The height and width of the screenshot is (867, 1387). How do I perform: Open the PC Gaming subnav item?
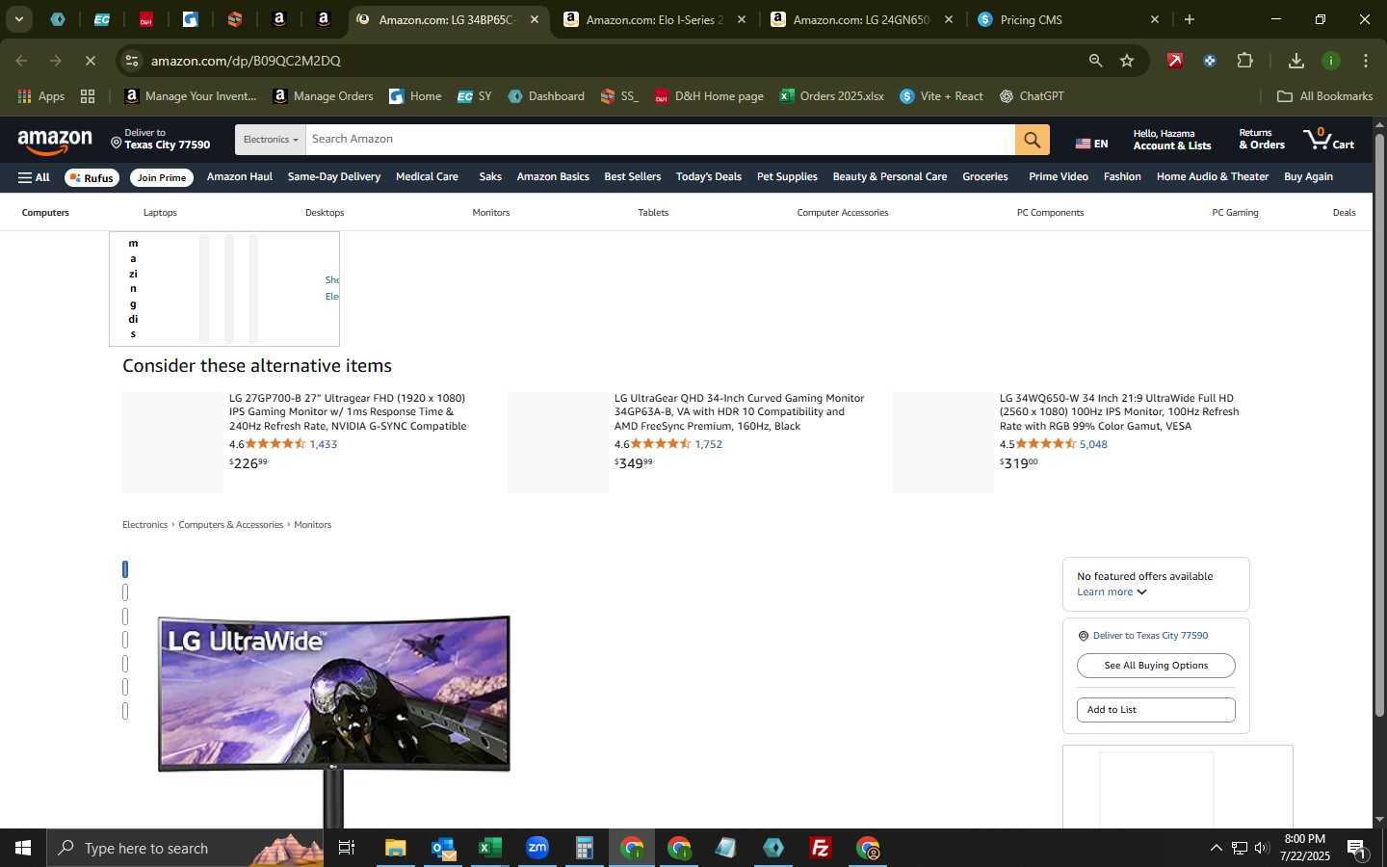[x=1235, y=213]
